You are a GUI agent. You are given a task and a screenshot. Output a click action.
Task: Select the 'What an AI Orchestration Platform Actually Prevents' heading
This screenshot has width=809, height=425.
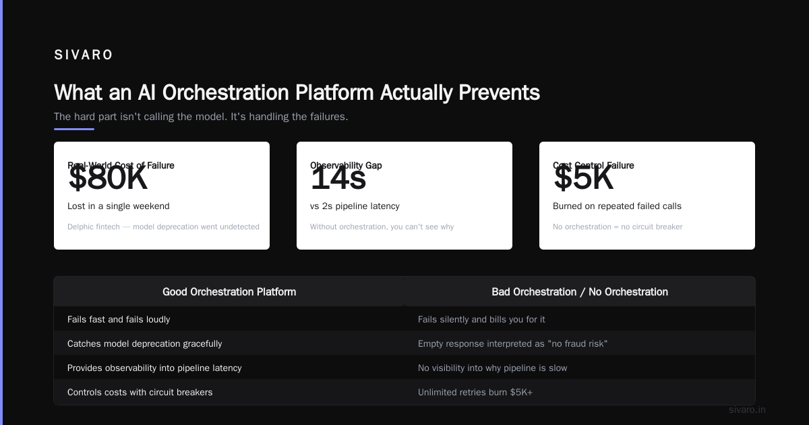tap(297, 92)
